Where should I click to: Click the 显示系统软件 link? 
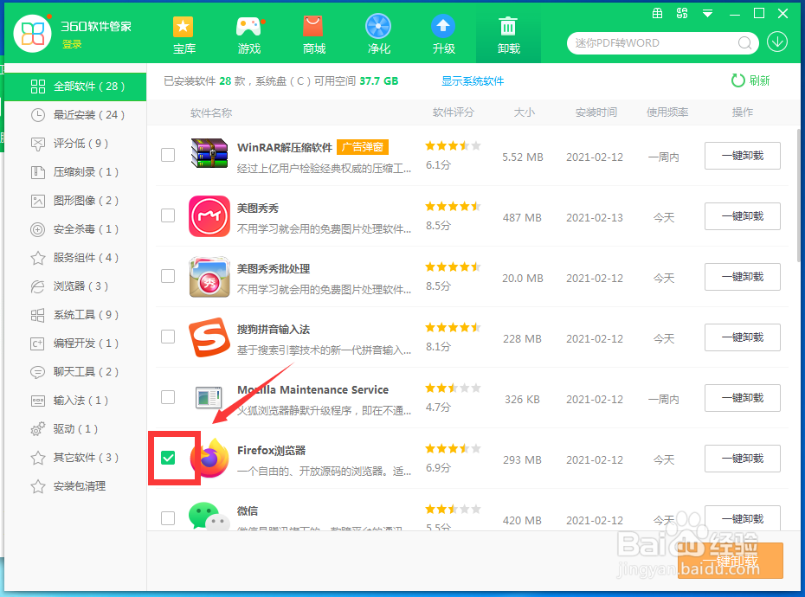pyautogui.click(x=473, y=81)
